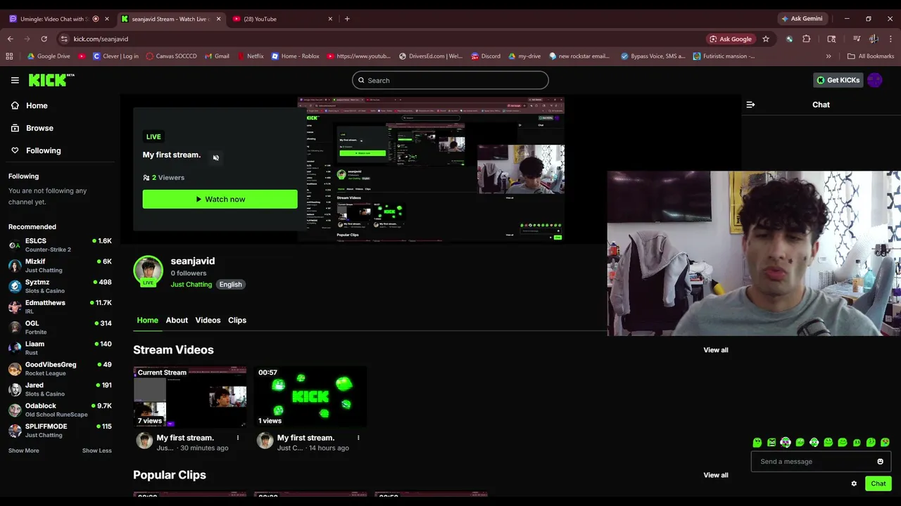The height and width of the screenshot is (506, 901).
Task: Open the Canvas SOCCCD bookmark
Action: click(x=171, y=56)
